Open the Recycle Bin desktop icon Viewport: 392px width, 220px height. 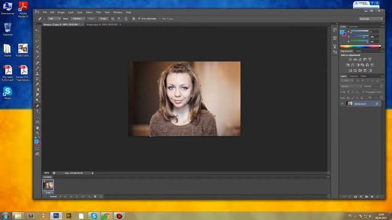pyautogui.click(x=8, y=29)
